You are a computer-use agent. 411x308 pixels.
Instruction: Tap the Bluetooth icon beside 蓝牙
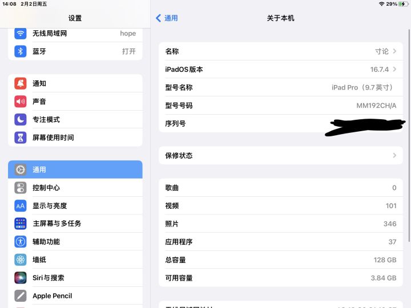coord(20,51)
